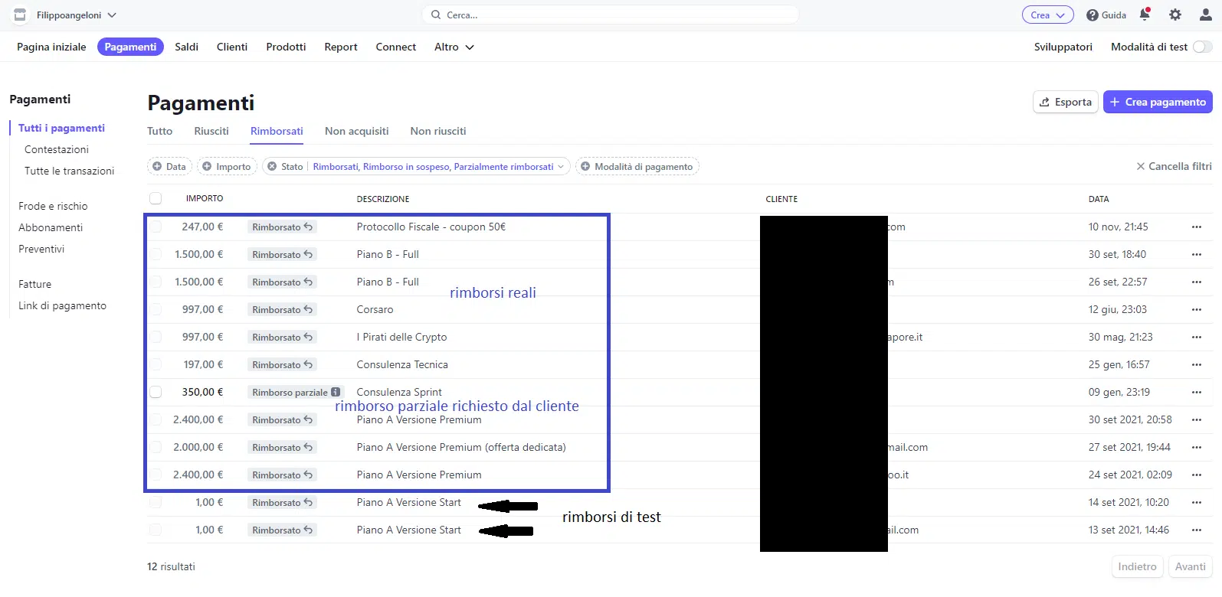Check the select-all checkbox in the table header
Screen dimensions: 1222x597
click(x=156, y=198)
